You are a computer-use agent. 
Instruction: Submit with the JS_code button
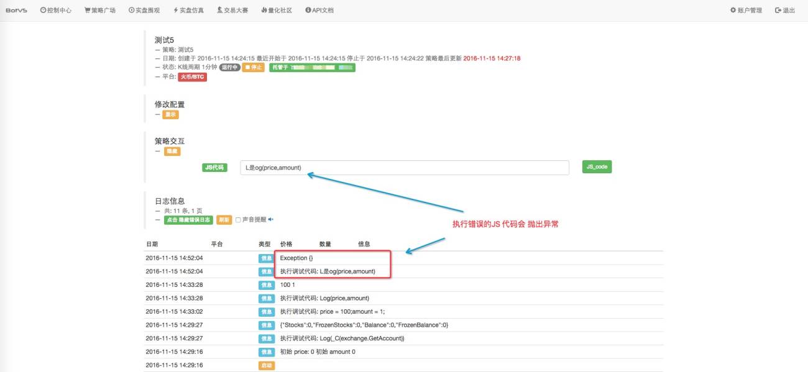(x=597, y=167)
